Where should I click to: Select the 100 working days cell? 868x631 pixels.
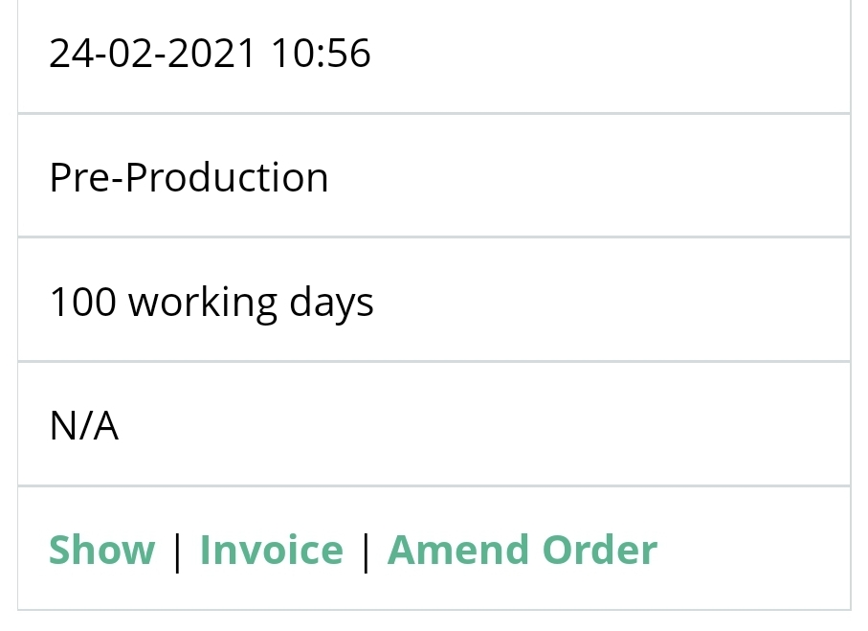click(x=434, y=301)
